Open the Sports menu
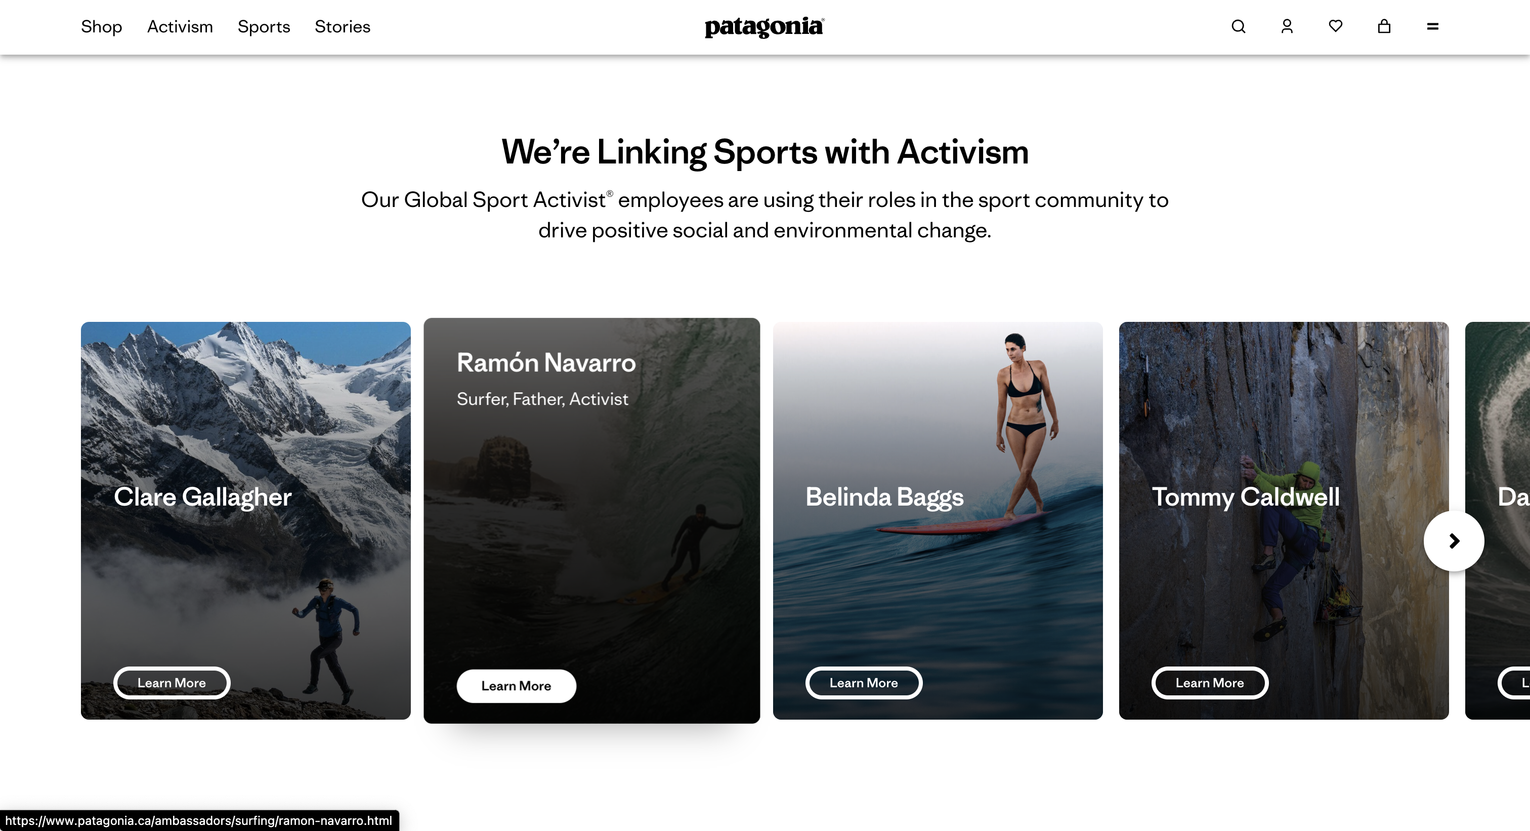Screen dimensions: 1530x831 [x=264, y=27]
